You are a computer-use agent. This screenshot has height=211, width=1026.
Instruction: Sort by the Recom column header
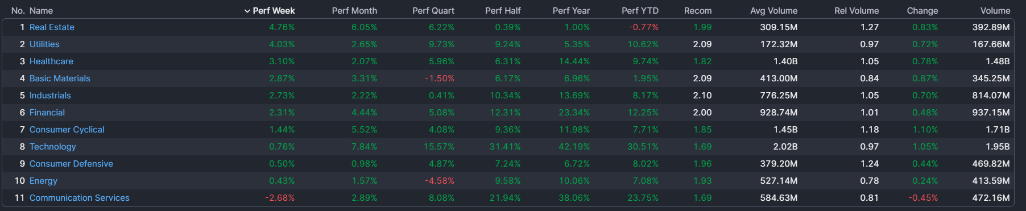coord(698,11)
